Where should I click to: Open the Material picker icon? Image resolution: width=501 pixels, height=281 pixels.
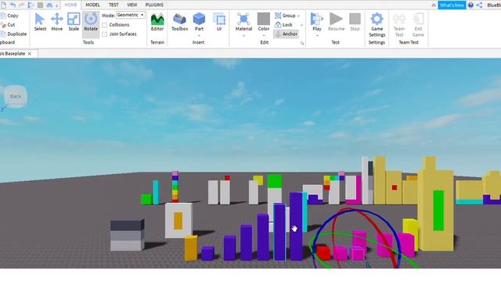tap(243, 19)
